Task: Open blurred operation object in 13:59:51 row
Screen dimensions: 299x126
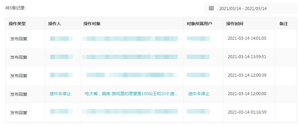Action: pyautogui.click(x=130, y=57)
